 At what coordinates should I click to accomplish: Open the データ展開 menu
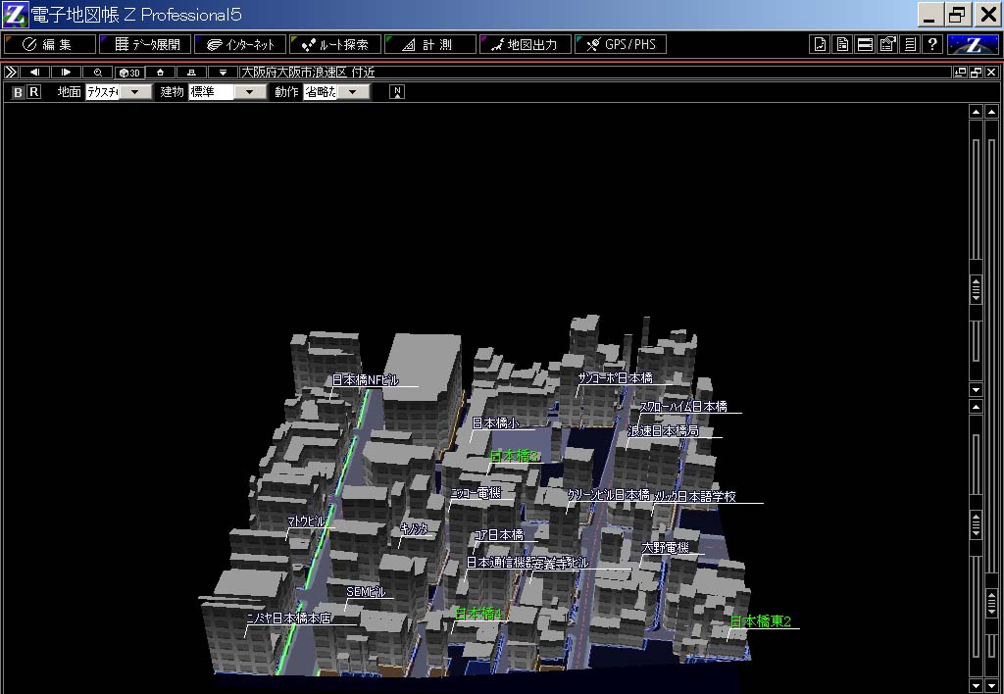[146, 44]
